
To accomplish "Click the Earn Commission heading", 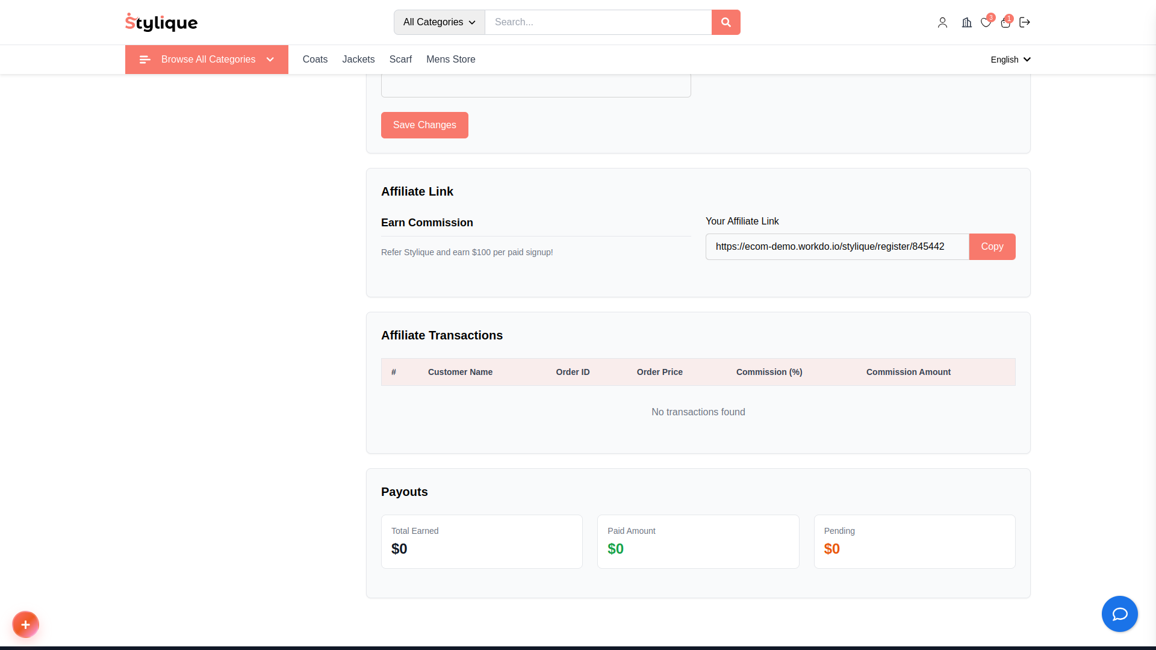I will coord(427,223).
